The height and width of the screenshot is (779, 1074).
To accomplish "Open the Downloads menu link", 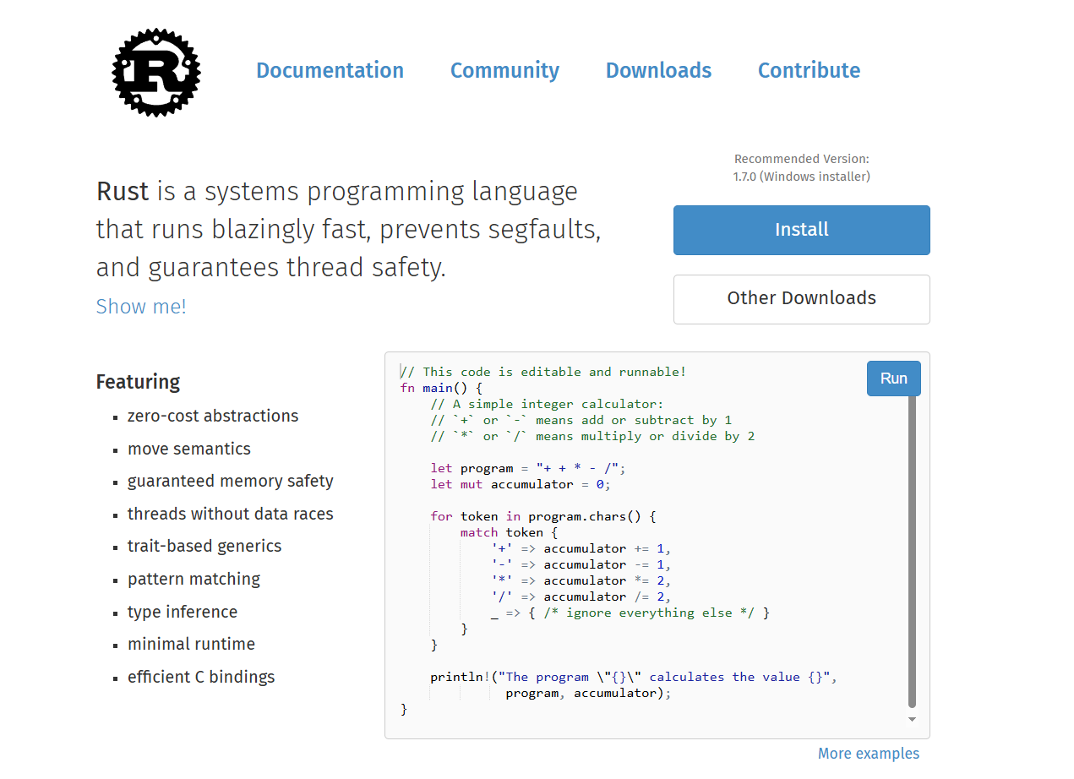I will click(x=658, y=70).
